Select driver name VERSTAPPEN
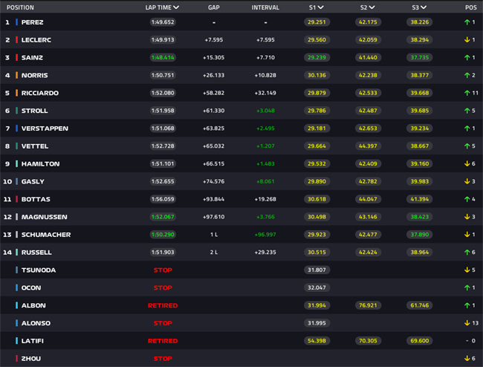 (45, 129)
